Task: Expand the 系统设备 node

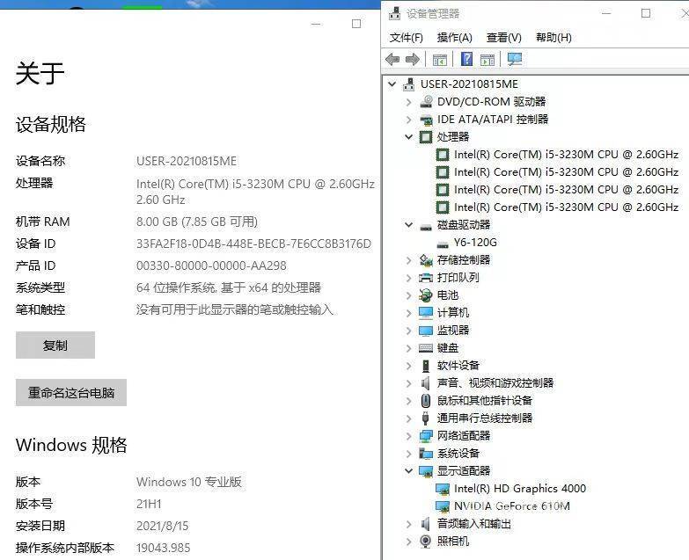Action: coord(408,454)
